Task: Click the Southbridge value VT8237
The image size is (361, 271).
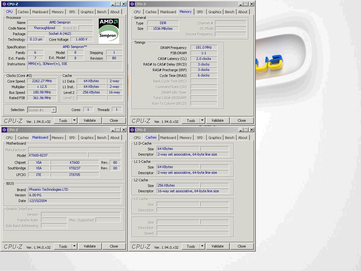Action: [x=75, y=168]
